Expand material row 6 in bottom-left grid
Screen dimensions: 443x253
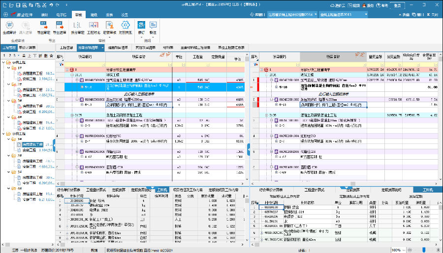click(x=66, y=225)
